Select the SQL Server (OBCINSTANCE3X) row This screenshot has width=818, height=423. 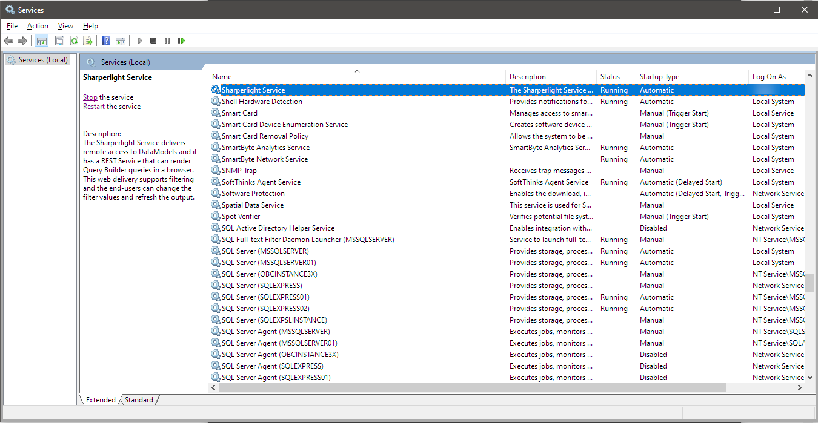pyautogui.click(x=507, y=274)
